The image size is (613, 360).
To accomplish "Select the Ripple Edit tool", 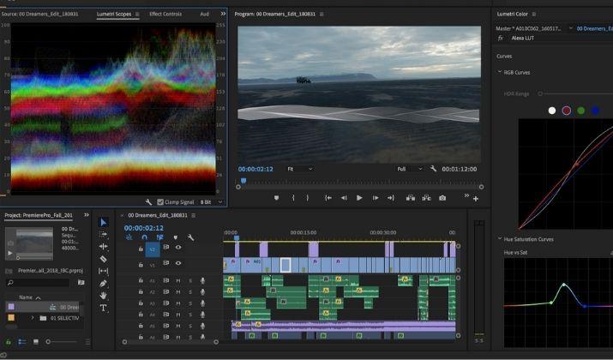I will pyautogui.click(x=103, y=247).
